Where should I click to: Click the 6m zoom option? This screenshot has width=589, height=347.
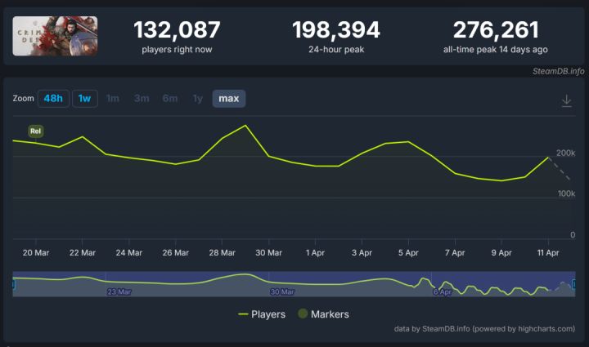pos(170,99)
